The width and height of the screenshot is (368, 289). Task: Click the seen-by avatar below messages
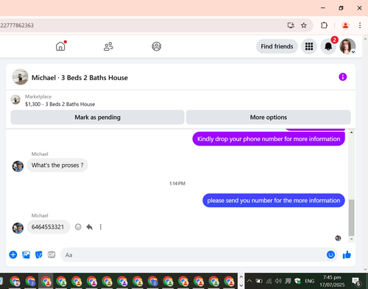tap(338, 238)
